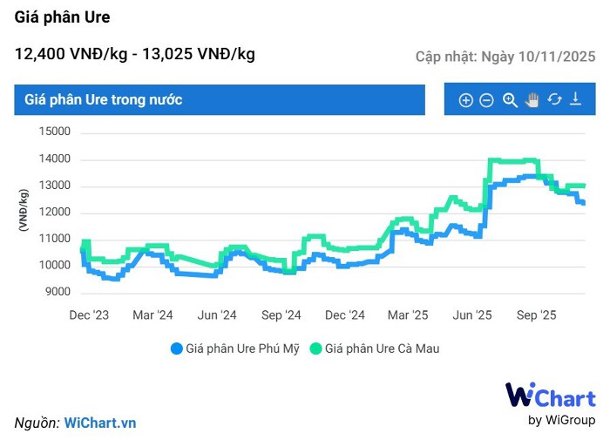Click the 'Giá phân Ure' page title
This screenshot has width=610, height=440.
(x=63, y=17)
